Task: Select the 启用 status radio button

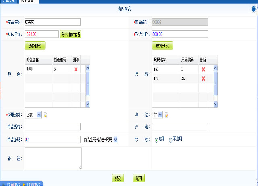Action: 156,140
